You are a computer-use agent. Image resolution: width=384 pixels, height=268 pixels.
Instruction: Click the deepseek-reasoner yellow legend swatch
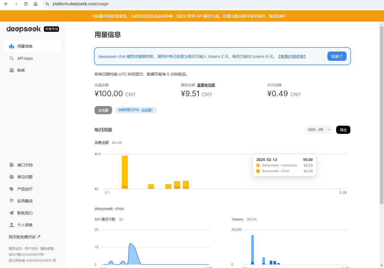click(x=258, y=165)
